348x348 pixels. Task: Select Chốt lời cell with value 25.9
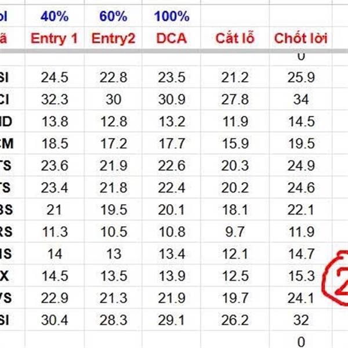click(x=300, y=77)
